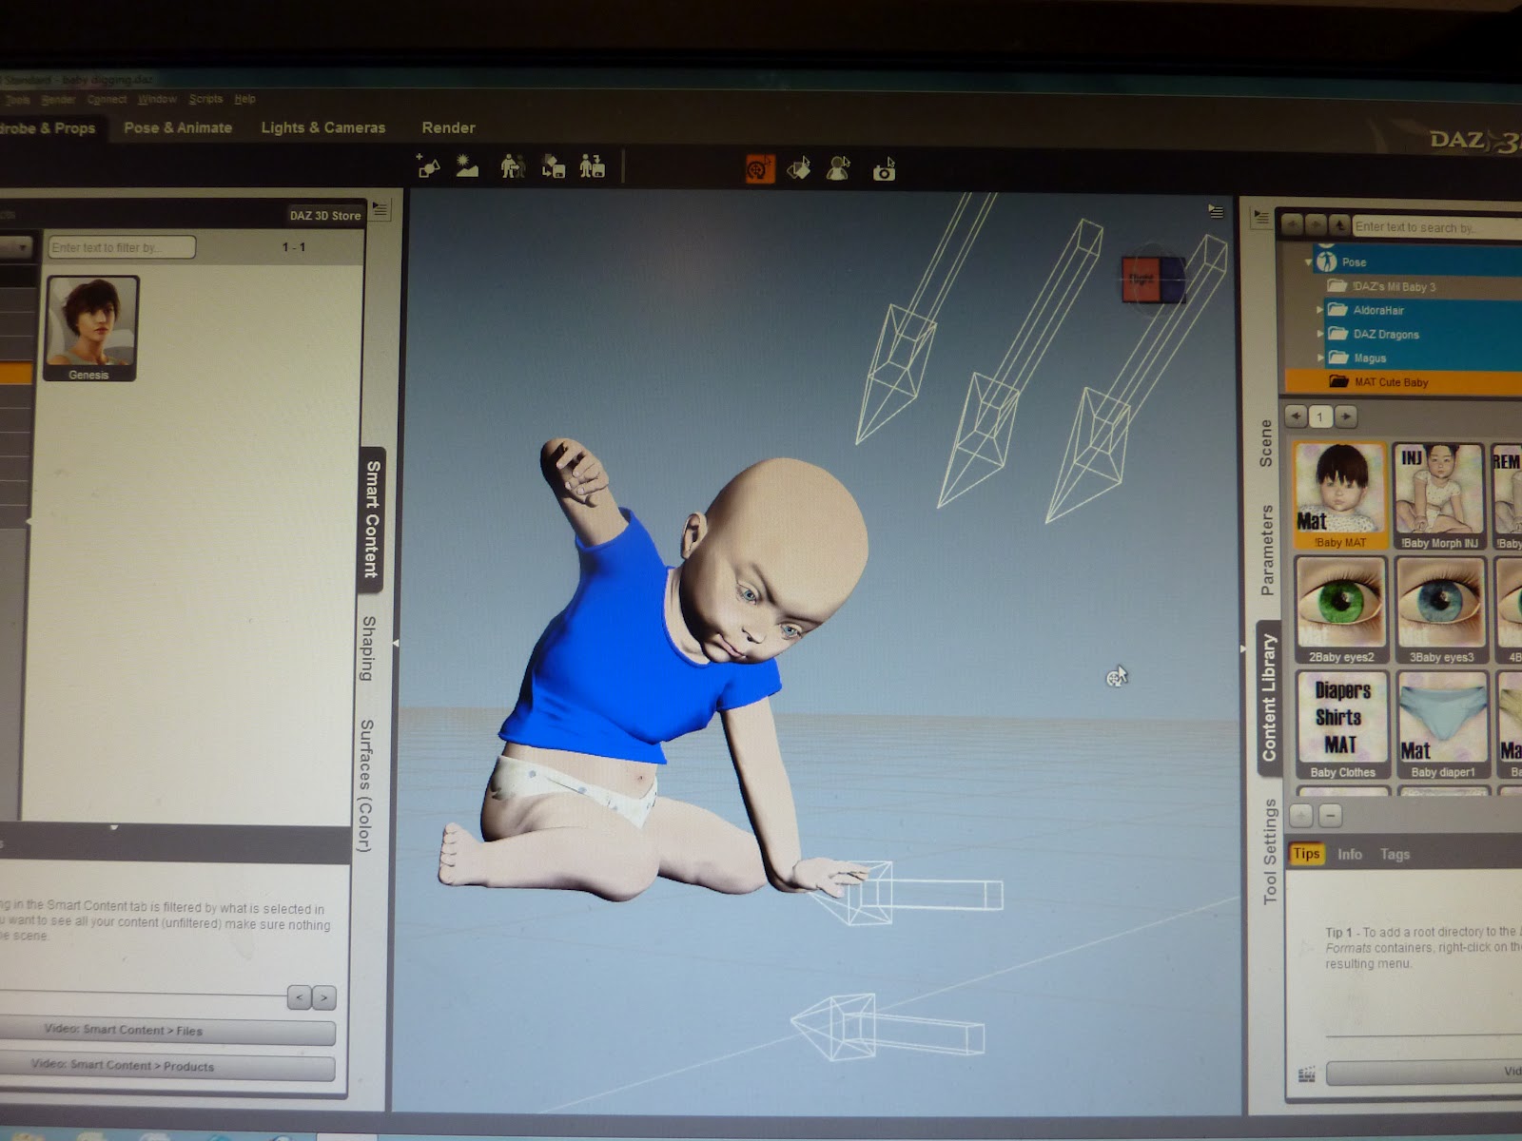Expand the DAZ Dragons folder
The width and height of the screenshot is (1522, 1141).
click(1320, 334)
